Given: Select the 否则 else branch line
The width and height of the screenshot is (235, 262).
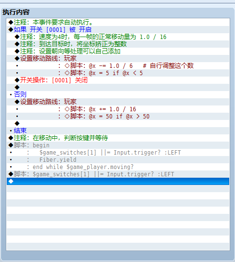Looking at the screenshot, I should pyautogui.click(x=118, y=94).
